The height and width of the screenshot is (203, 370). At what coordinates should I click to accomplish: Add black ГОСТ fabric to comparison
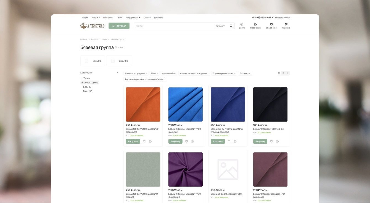point(278,141)
